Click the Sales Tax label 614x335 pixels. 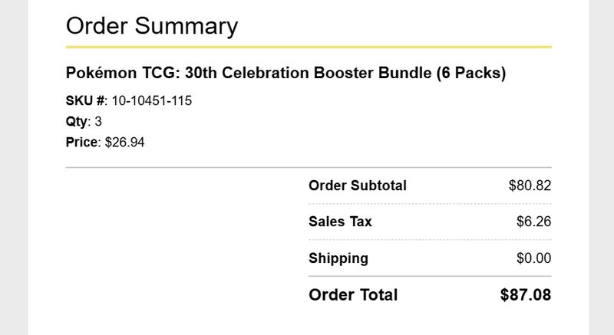[x=340, y=222]
